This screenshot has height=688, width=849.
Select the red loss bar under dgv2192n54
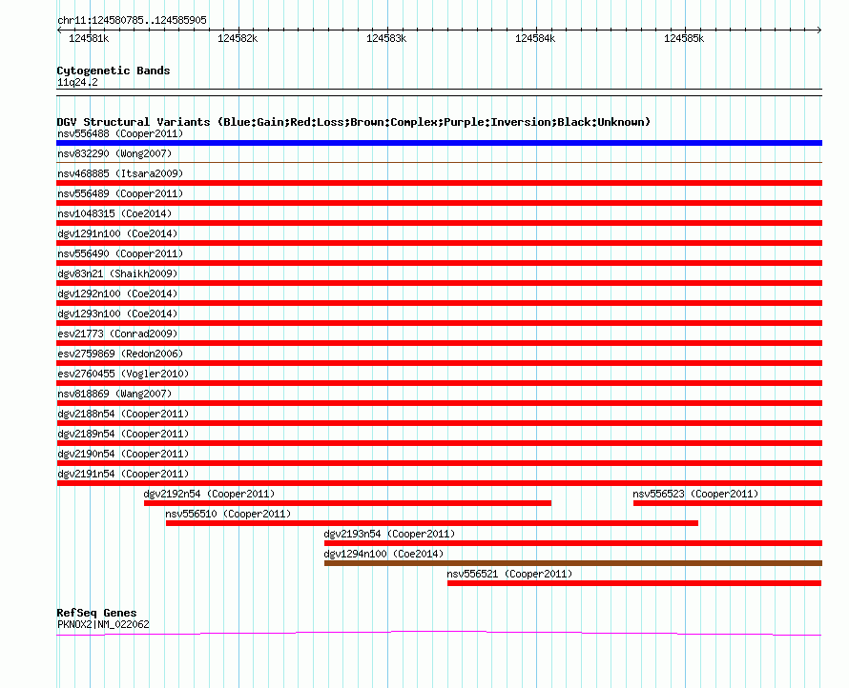tap(347, 503)
